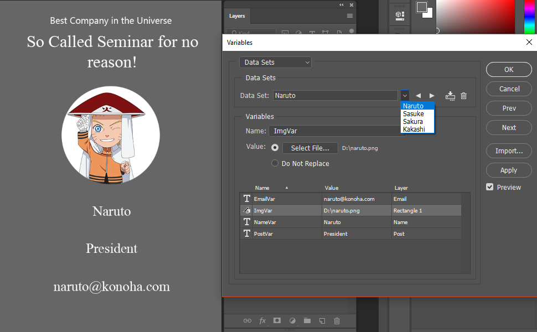Uncheck the Preview checkbox

[490, 187]
